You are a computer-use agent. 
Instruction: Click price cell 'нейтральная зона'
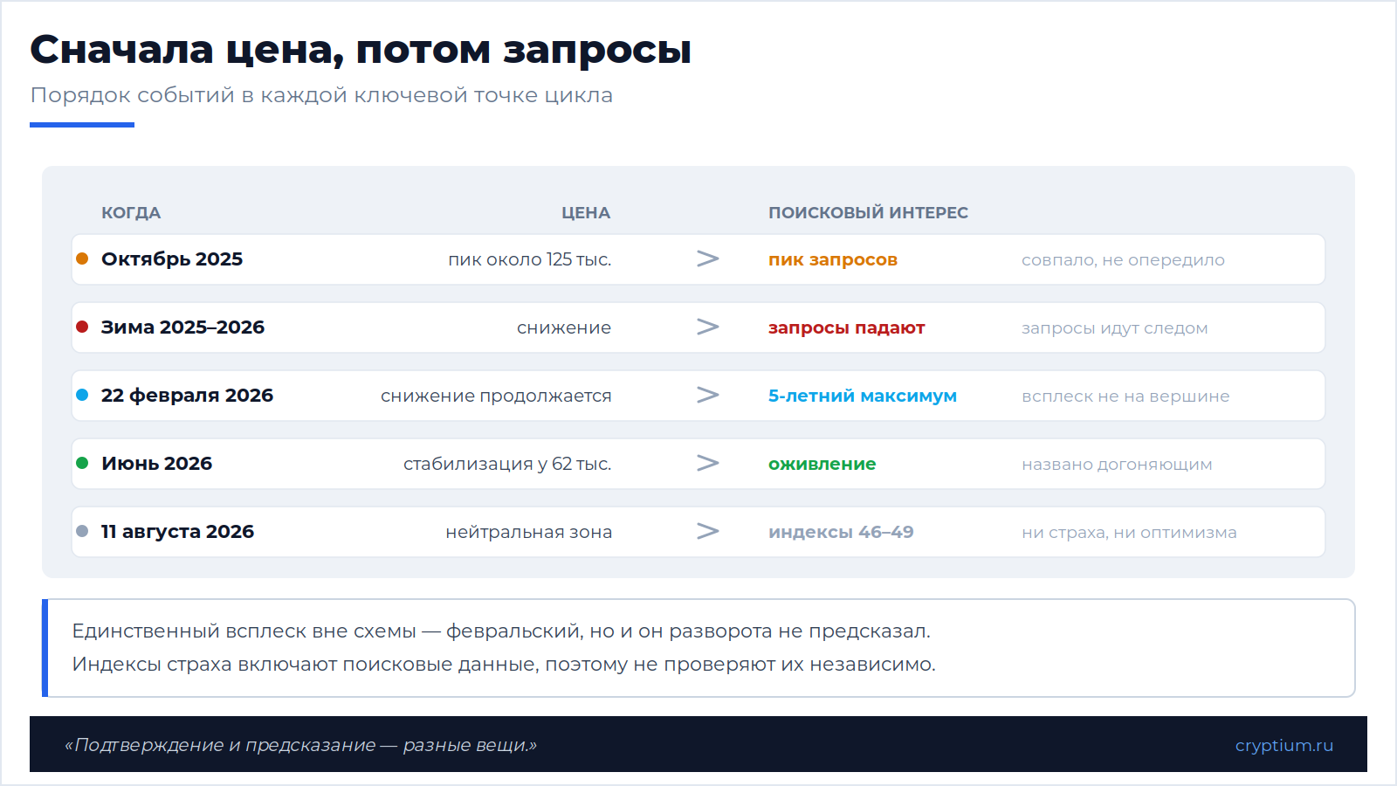tap(529, 532)
